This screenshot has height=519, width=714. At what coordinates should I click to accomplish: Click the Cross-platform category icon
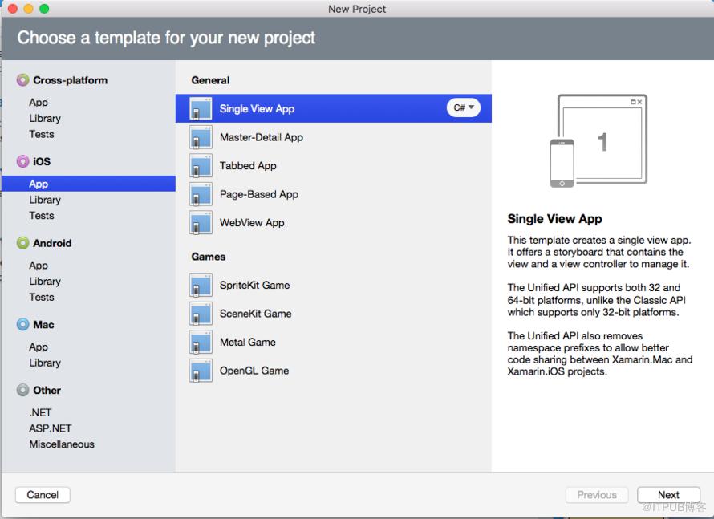pyautogui.click(x=22, y=80)
